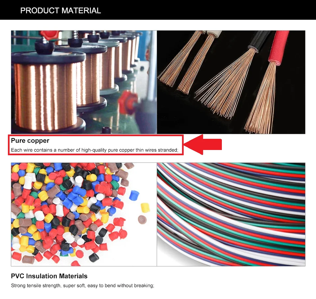
Task: Select the PVC Insulation Materials heading
Action: pyautogui.click(x=49, y=276)
